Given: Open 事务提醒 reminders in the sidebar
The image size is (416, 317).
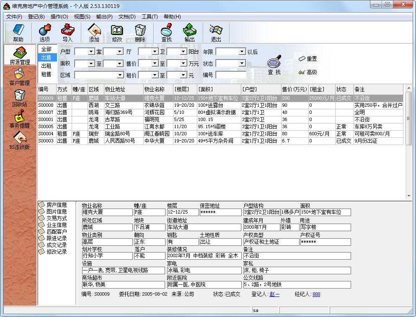Looking at the screenshot, I should coord(20,119).
